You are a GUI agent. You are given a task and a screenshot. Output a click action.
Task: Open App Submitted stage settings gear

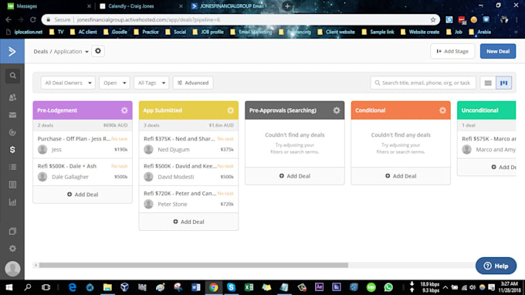[230, 110]
